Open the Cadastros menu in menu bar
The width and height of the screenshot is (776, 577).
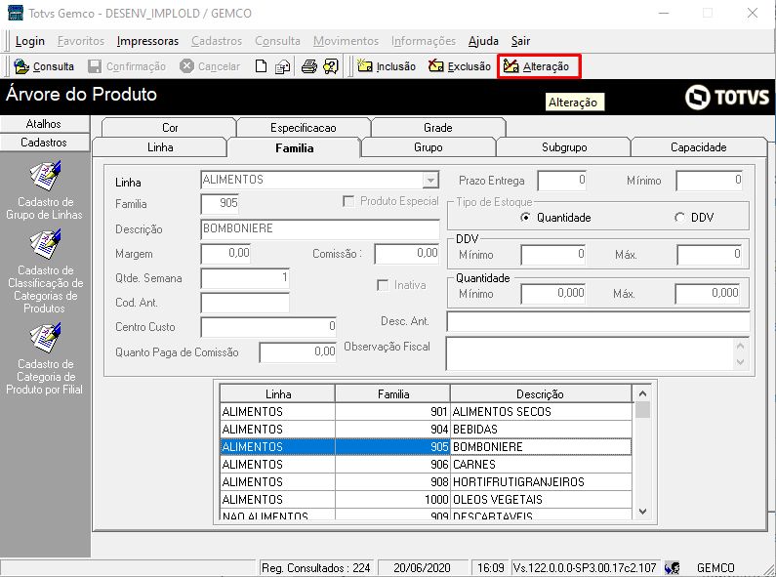pyautogui.click(x=217, y=41)
